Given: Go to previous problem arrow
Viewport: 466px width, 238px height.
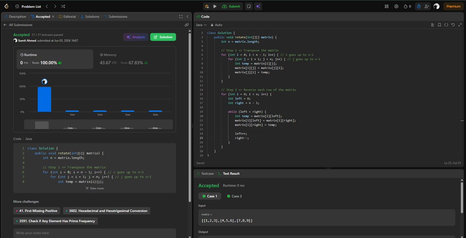Looking at the screenshot, I should tap(47, 7).
